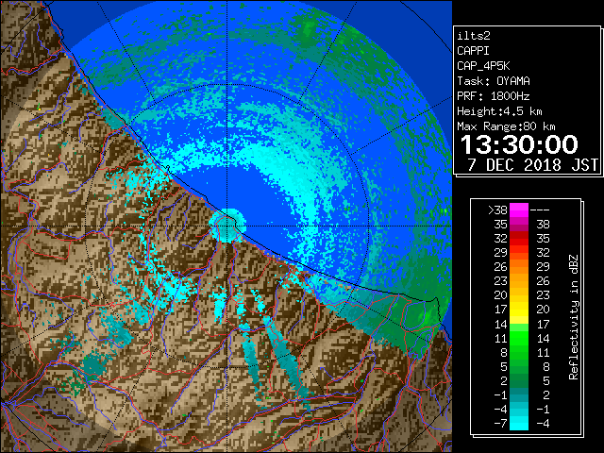
Task: Click the cyan radar site circle on map
Action: tap(227, 226)
